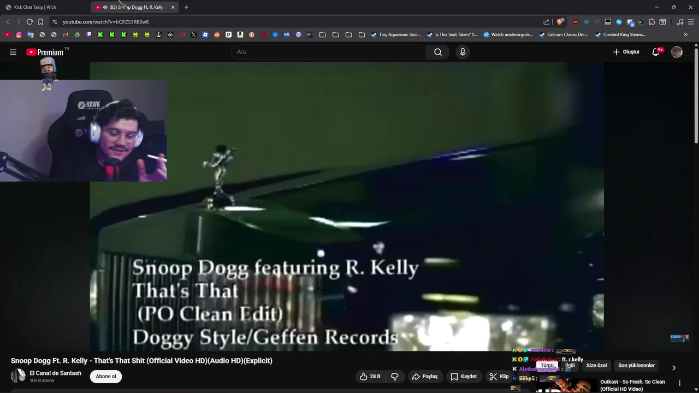Open Google Drive bookmark icon

77,34
